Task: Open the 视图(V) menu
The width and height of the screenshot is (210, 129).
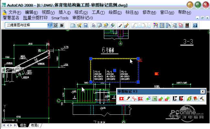Action: click(48, 12)
